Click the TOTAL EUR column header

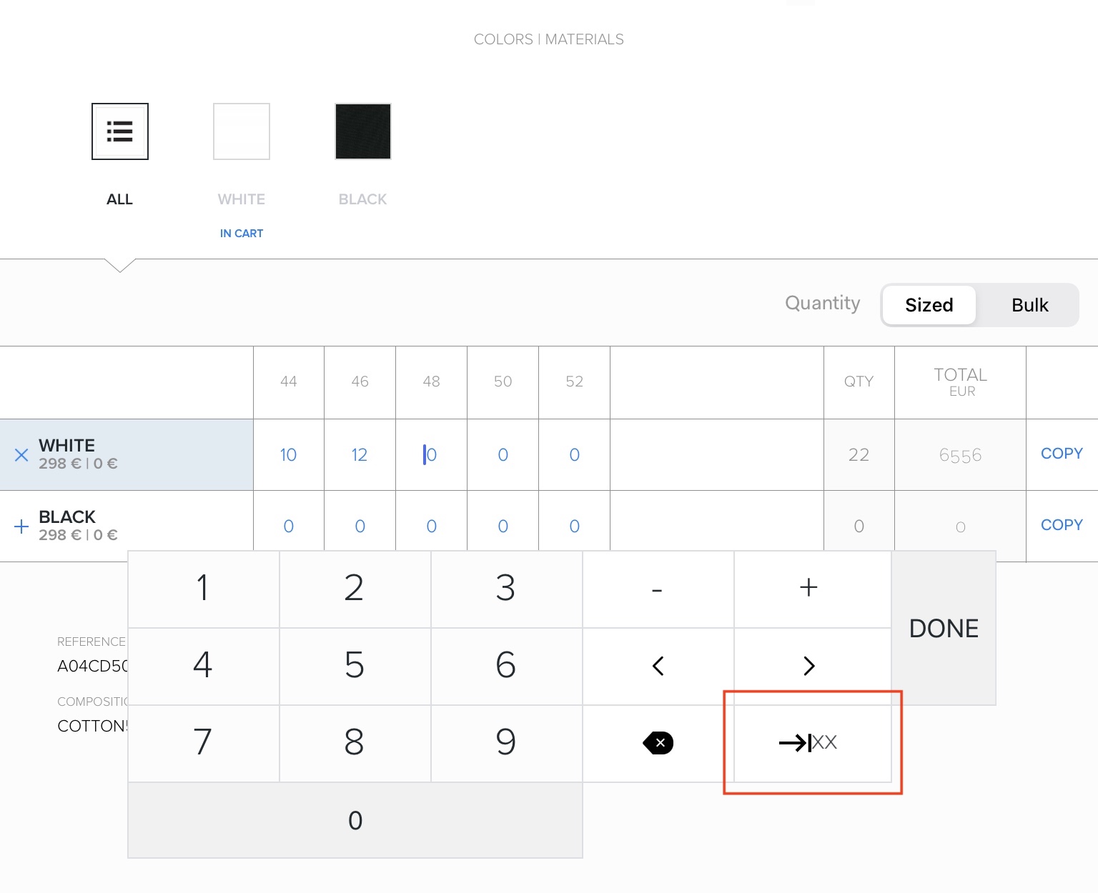coord(960,381)
